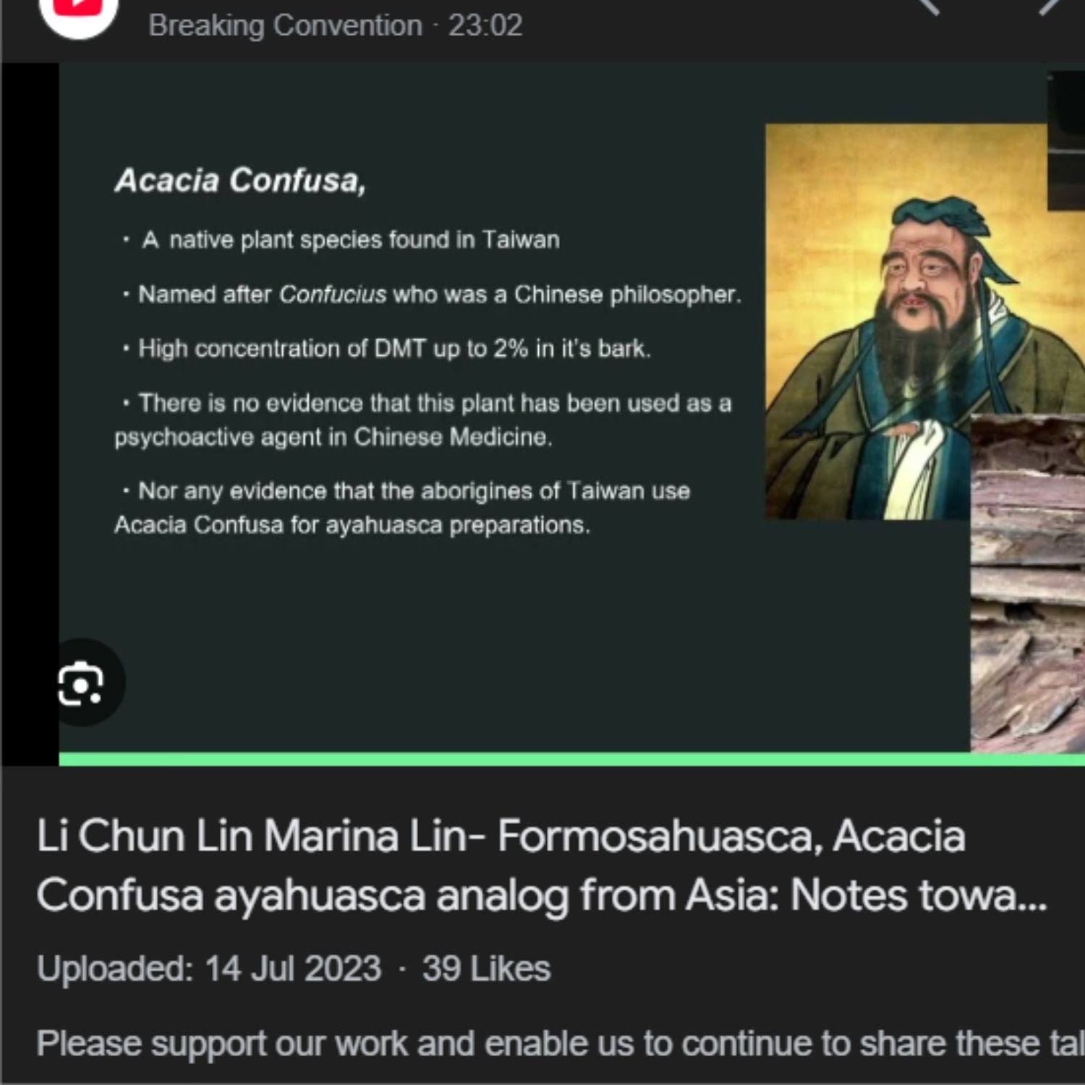
Task: Click the 23:02 video duration text
Action: click(485, 25)
